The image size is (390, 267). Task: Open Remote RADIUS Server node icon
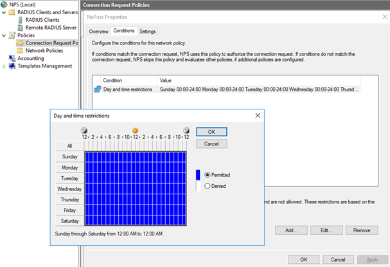click(21, 28)
